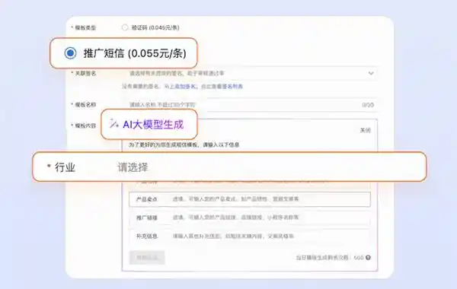This screenshot has width=457, height=289.
Task: Focus the 推广链接 input field
Action: 250,218
